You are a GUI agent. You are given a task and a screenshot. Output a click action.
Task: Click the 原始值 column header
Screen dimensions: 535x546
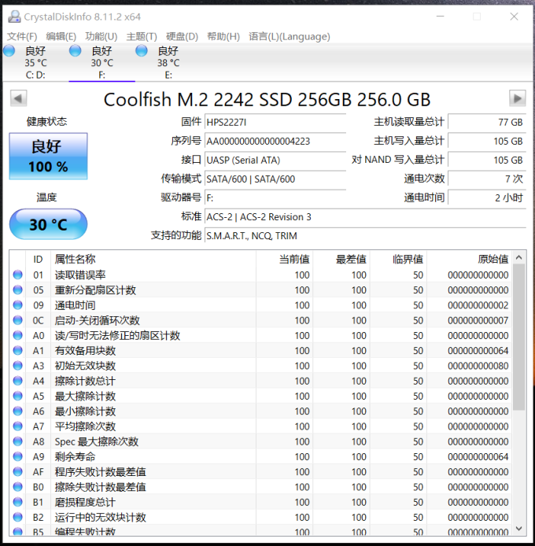469,259
